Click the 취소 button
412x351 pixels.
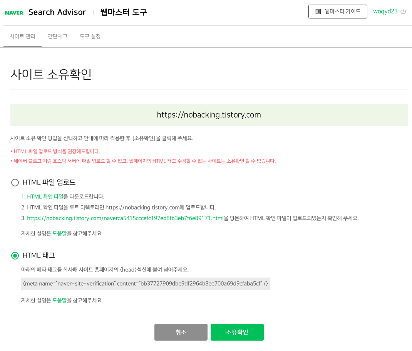[x=181, y=332]
